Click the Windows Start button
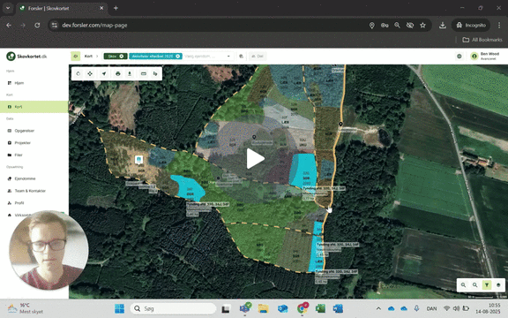508x318 pixels. point(120,308)
